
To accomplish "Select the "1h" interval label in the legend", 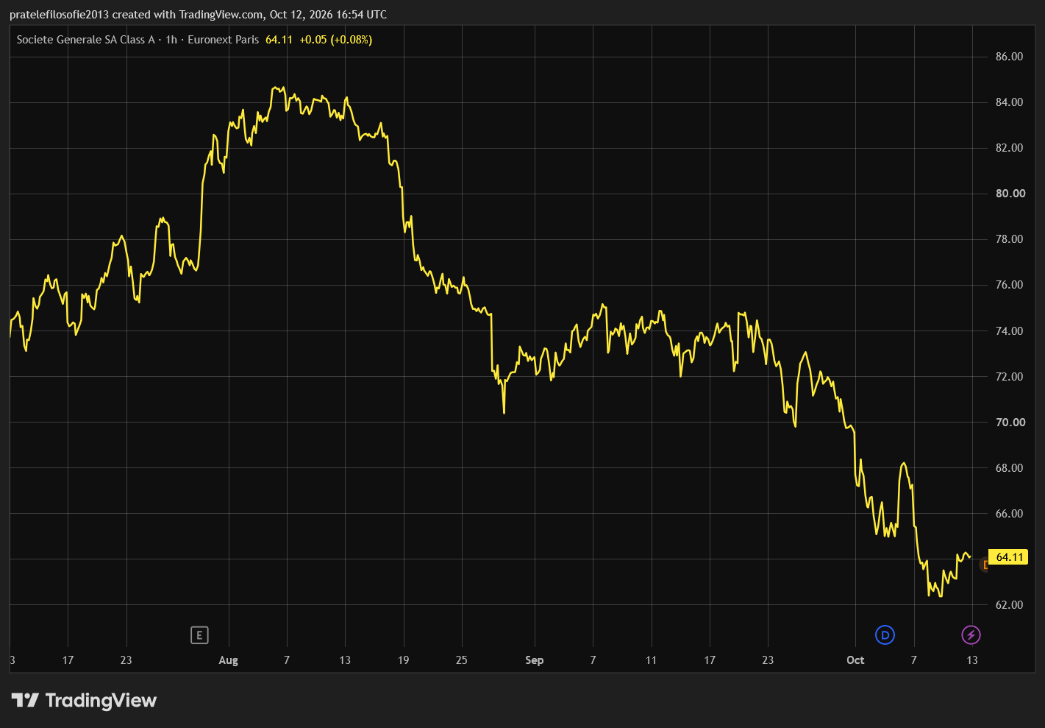I will pos(171,40).
